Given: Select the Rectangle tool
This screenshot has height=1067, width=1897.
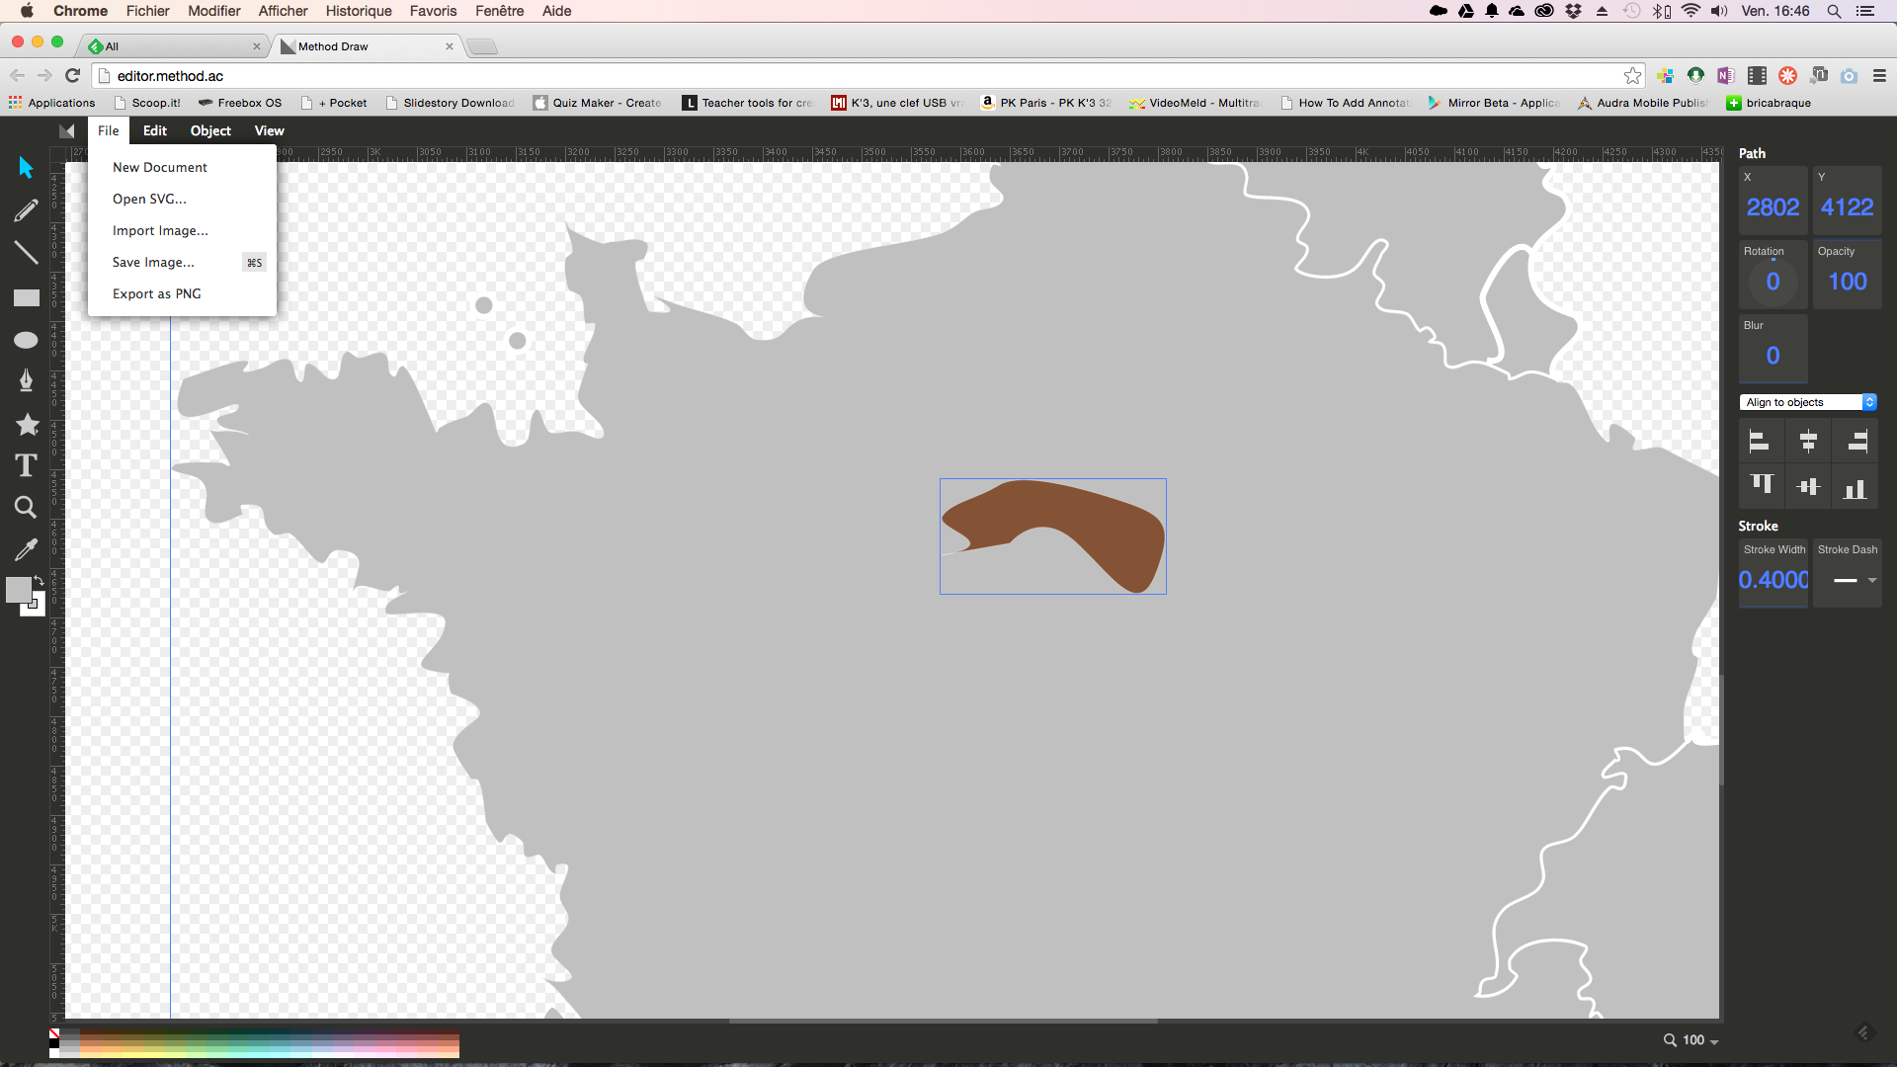Looking at the screenshot, I should click(26, 297).
